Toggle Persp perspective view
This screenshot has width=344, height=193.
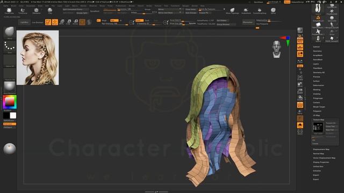pos(300,41)
